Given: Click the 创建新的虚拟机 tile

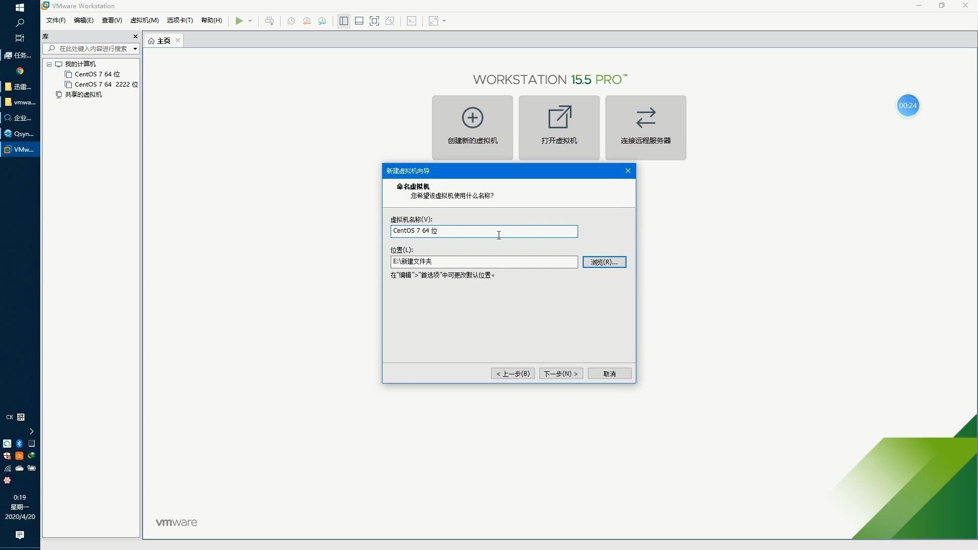Looking at the screenshot, I should 473,127.
